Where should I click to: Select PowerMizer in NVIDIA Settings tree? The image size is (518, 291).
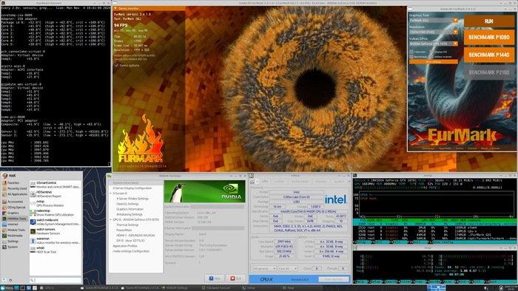(x=124, y=230)
